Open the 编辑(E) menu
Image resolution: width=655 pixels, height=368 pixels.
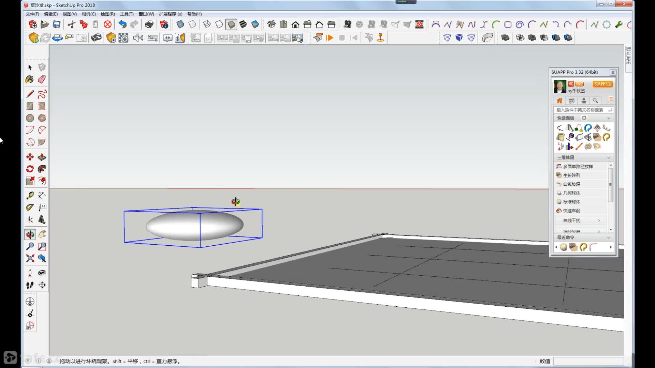(x=51, y=14)
